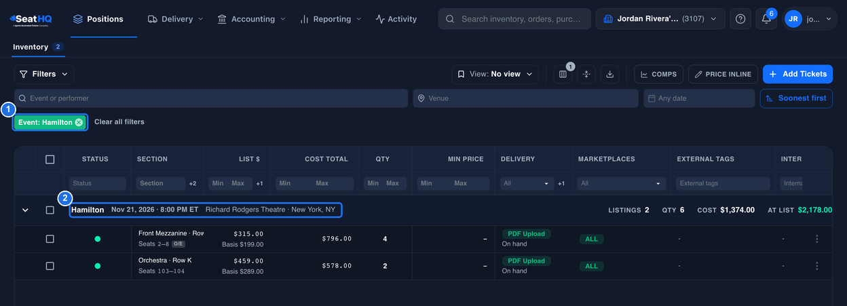The image size is (847, 306).
Task: Click the $315.00 list price
Action: coord(248,233)
